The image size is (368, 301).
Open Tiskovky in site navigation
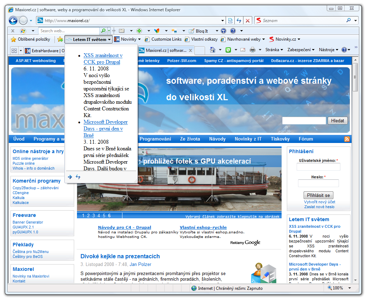pyautogui.click(x=280, y=139)
